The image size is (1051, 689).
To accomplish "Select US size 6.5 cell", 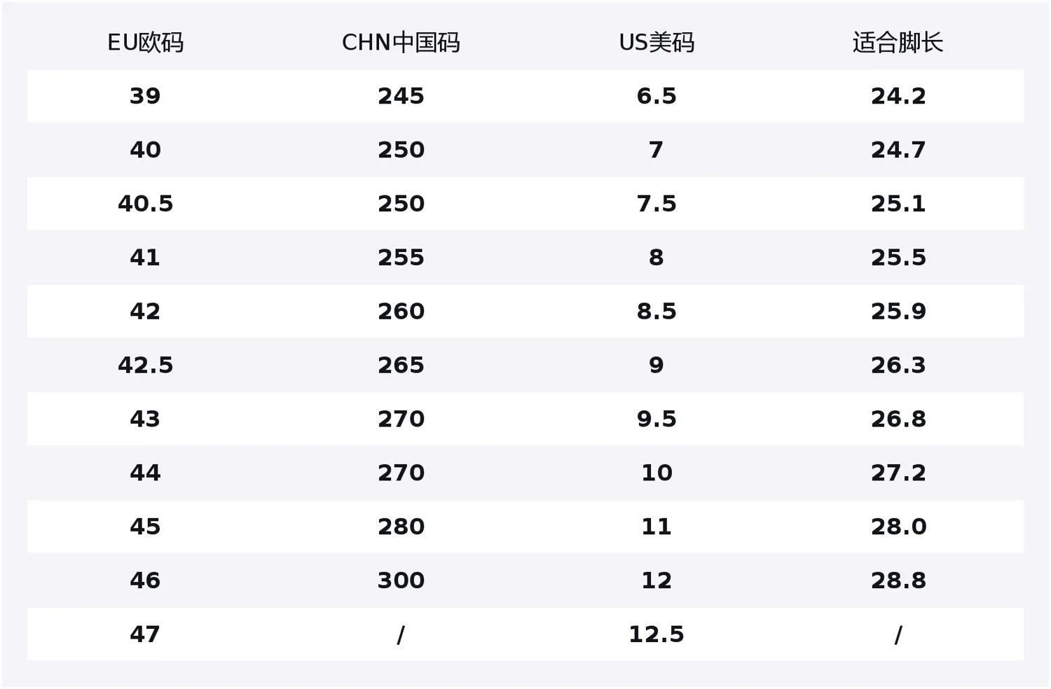I will 657,96.
